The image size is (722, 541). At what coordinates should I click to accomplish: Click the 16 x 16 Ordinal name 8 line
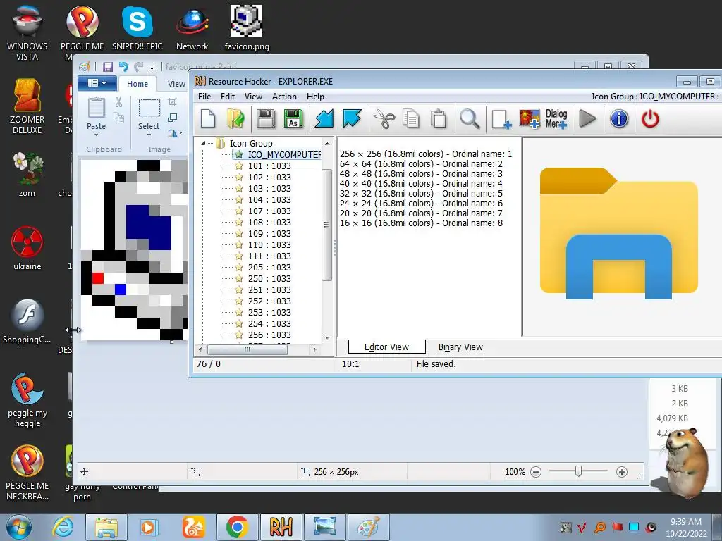click(x=421, y=223)
